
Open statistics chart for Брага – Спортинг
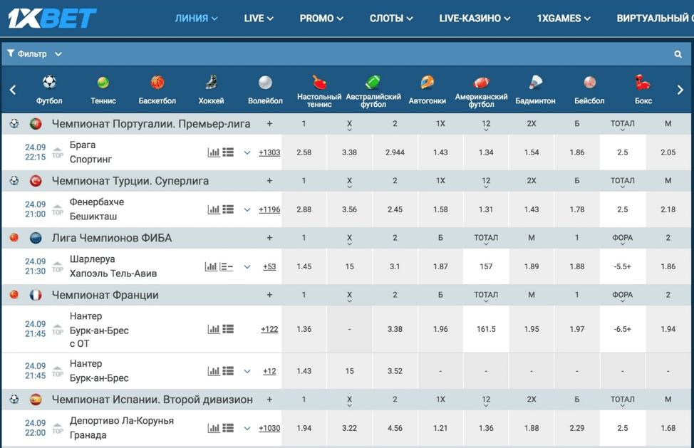(213, 152)
